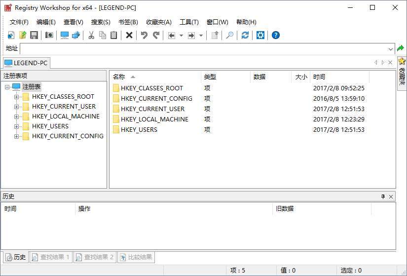
Task: Click the undo arrow icon
Action: coord(144,35)
